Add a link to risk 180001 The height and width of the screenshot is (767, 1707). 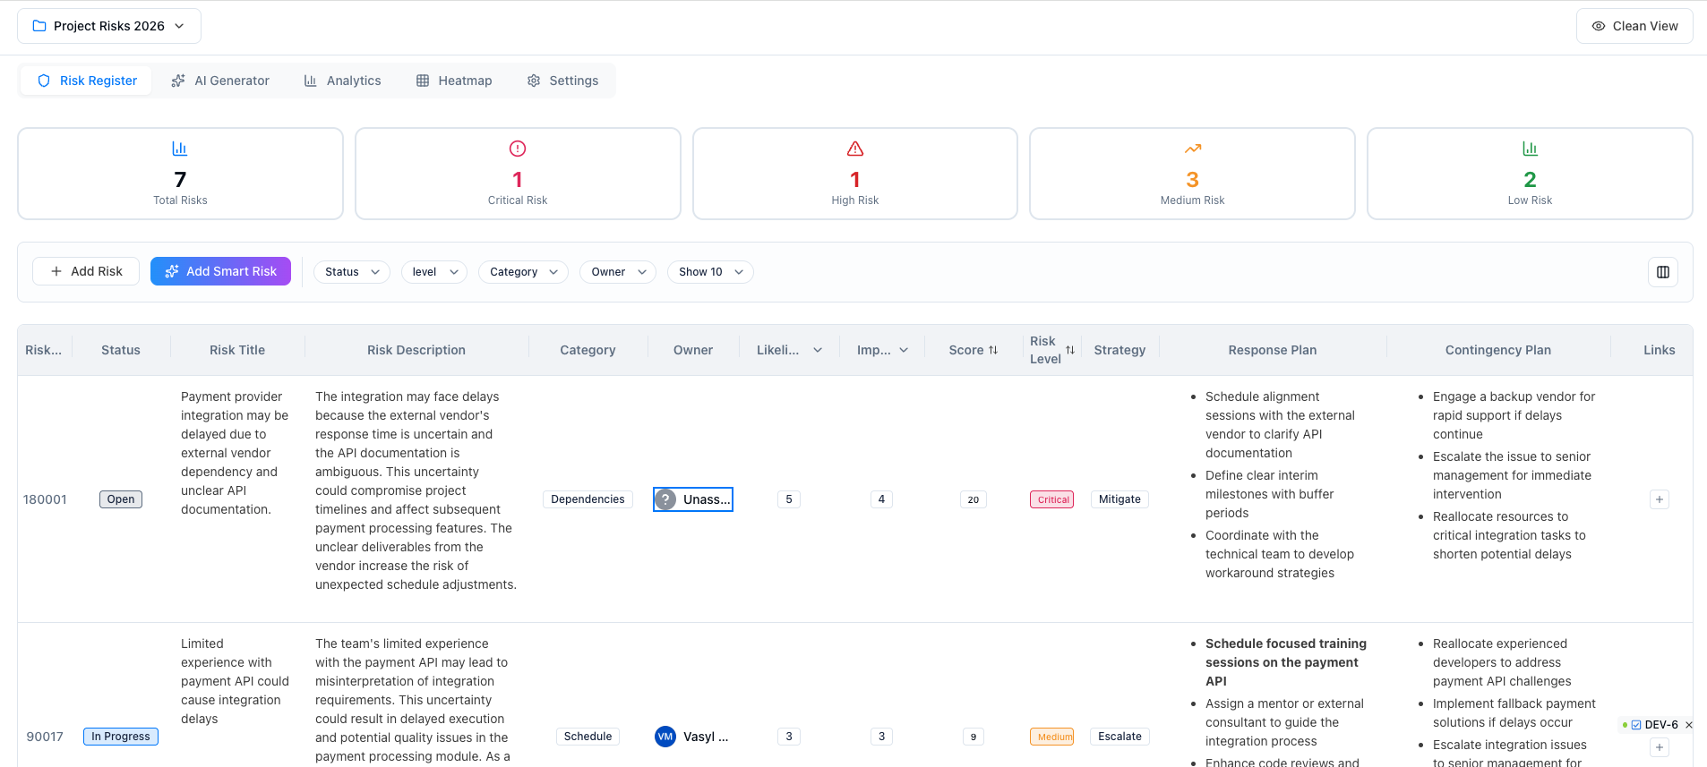point(1660,499)
